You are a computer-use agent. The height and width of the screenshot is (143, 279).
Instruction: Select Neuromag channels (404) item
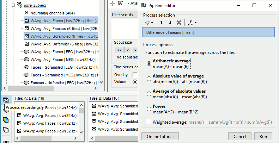(51, 13)
